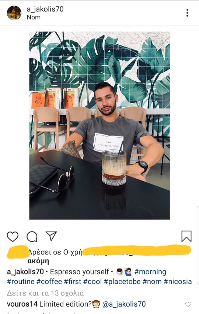The height and width of the screenshot is (314, 199).
Task: Open the Nom location tag
Action: (x=34, y=17)
